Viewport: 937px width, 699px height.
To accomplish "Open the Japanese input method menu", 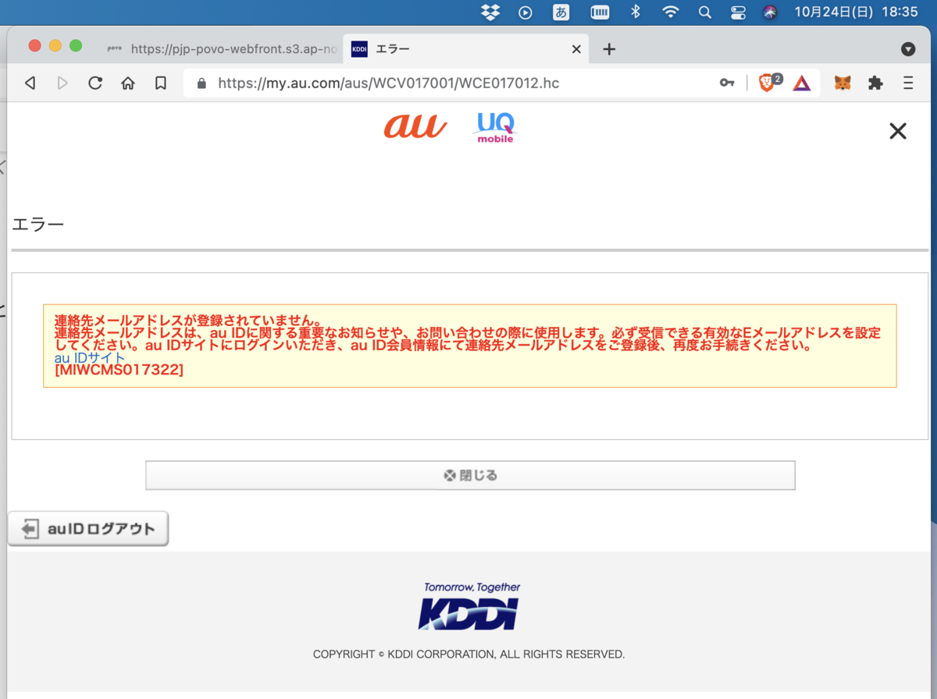I will coord(561,12).
